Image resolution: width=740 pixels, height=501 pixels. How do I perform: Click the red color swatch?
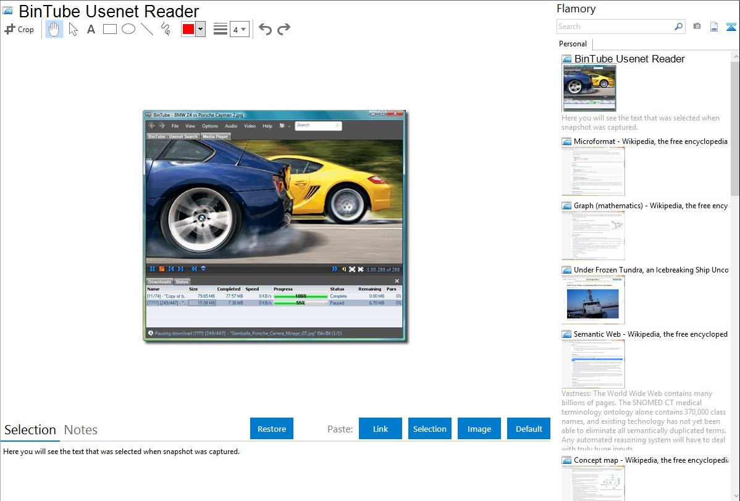188,29
